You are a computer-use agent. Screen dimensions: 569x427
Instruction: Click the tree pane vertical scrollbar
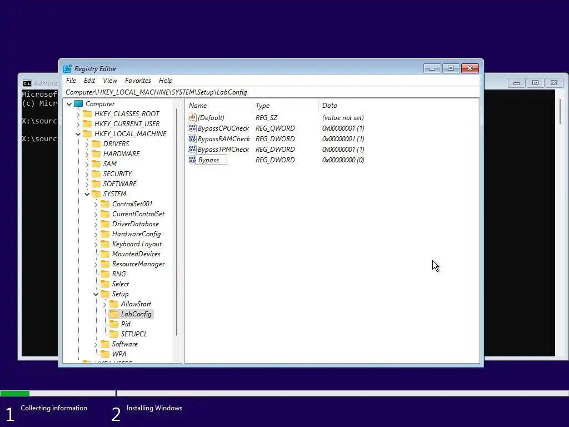click(x=177, y=222)
